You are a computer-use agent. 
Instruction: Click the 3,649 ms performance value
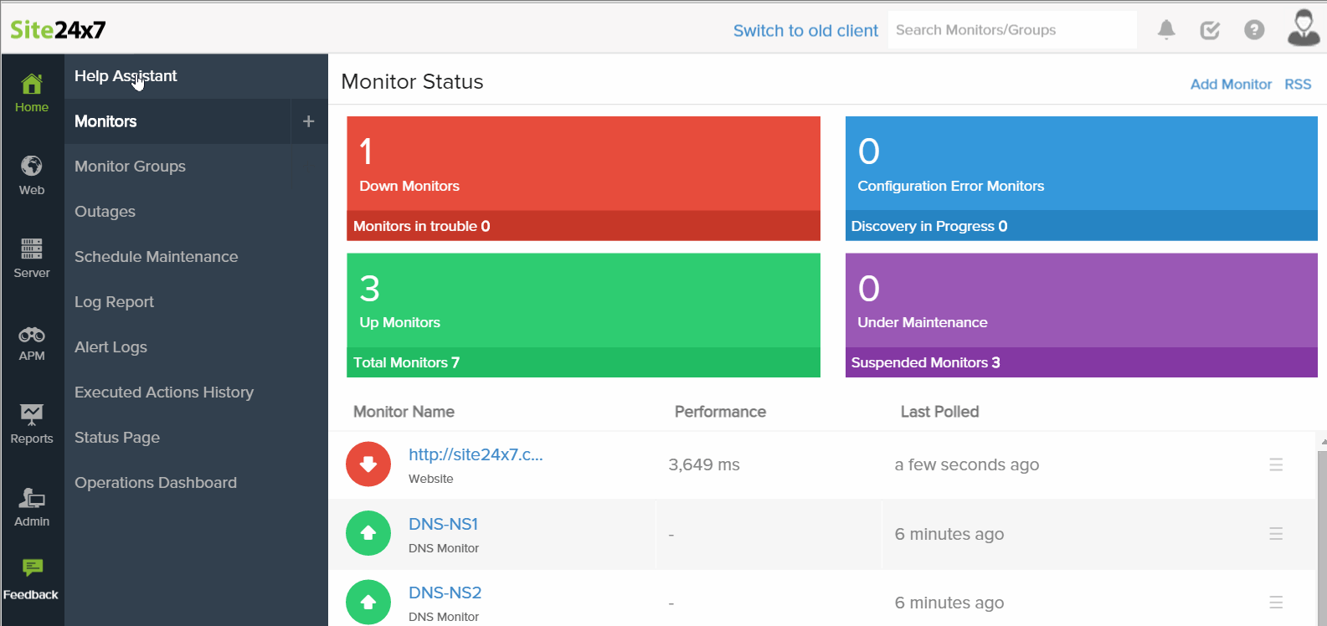tap(704, 464)
